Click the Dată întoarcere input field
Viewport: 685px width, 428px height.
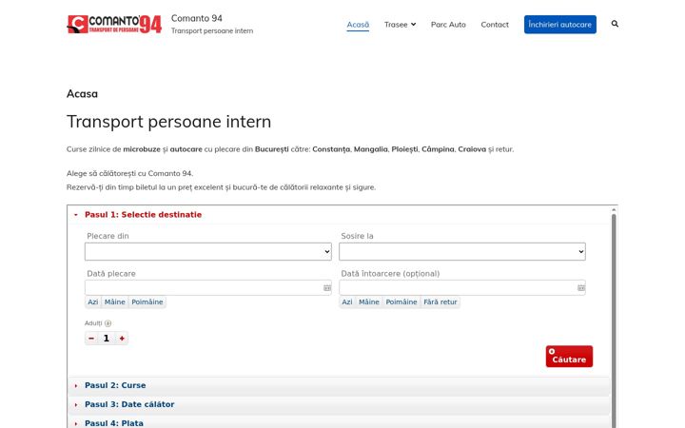462,288
